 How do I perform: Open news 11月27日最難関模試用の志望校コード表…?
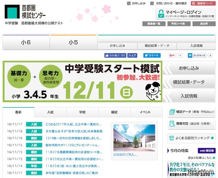tap(74, 152)
